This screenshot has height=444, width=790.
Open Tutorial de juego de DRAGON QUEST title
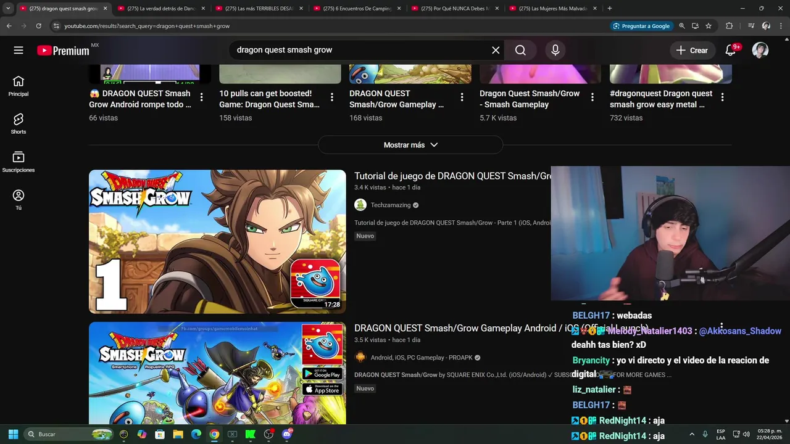tap(452, 176)
